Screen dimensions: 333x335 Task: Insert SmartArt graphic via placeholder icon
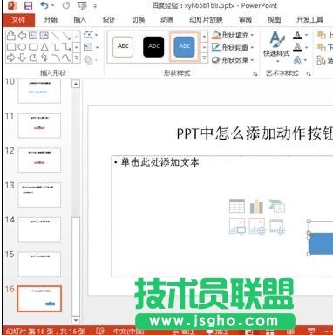tap(276, 206)
